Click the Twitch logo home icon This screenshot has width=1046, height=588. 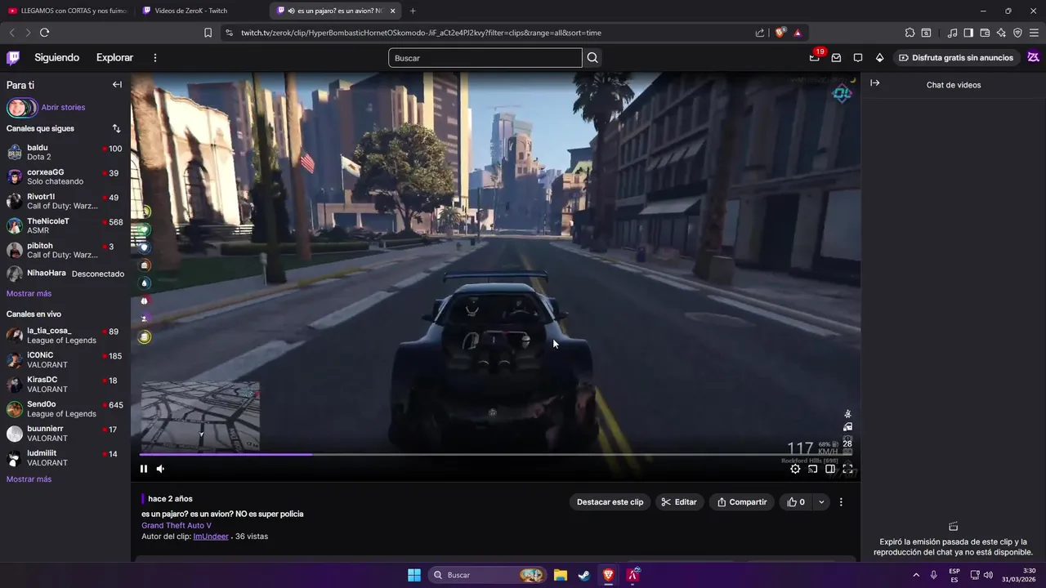13,57
